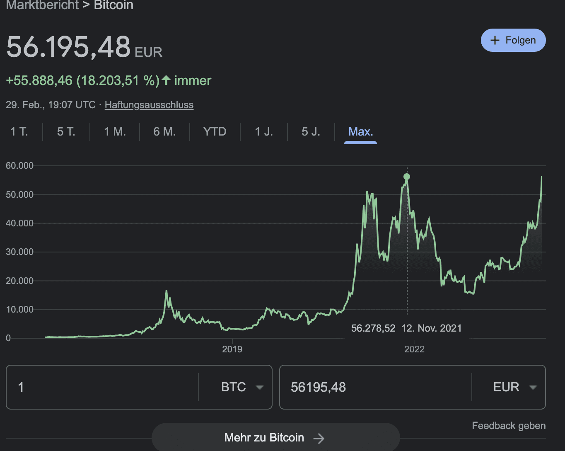565x451 pixels.
Task: Switch to the 6 M. range tab
Action: coord(164,132)
